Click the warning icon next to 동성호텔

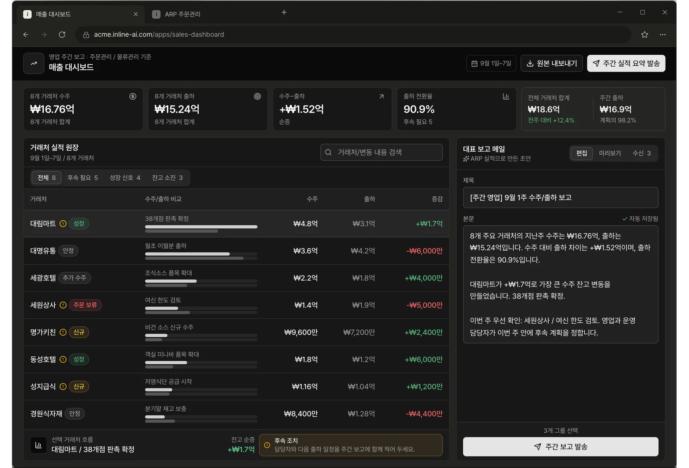click(x=63, y=359)
